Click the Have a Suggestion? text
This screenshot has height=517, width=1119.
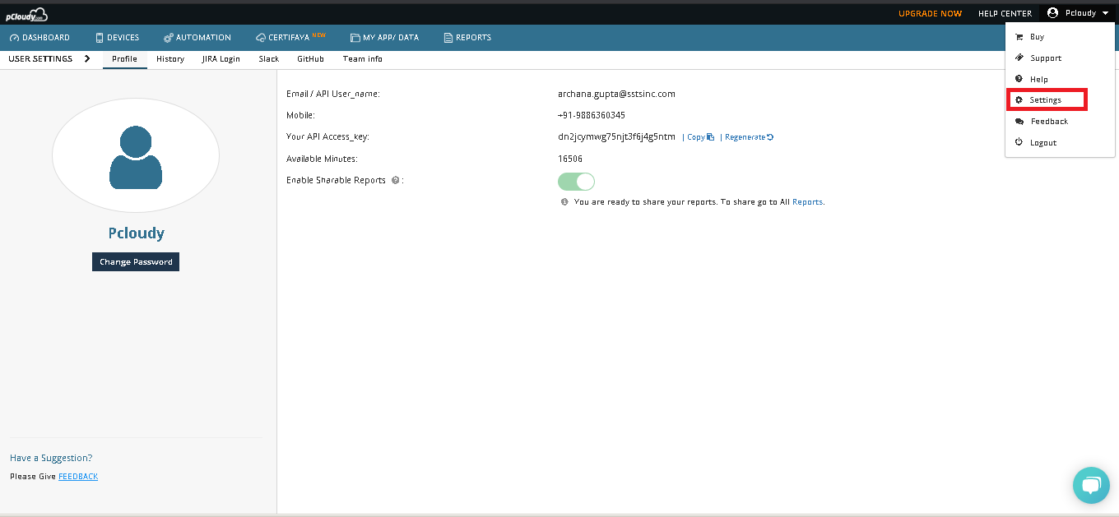click(51, 458)
